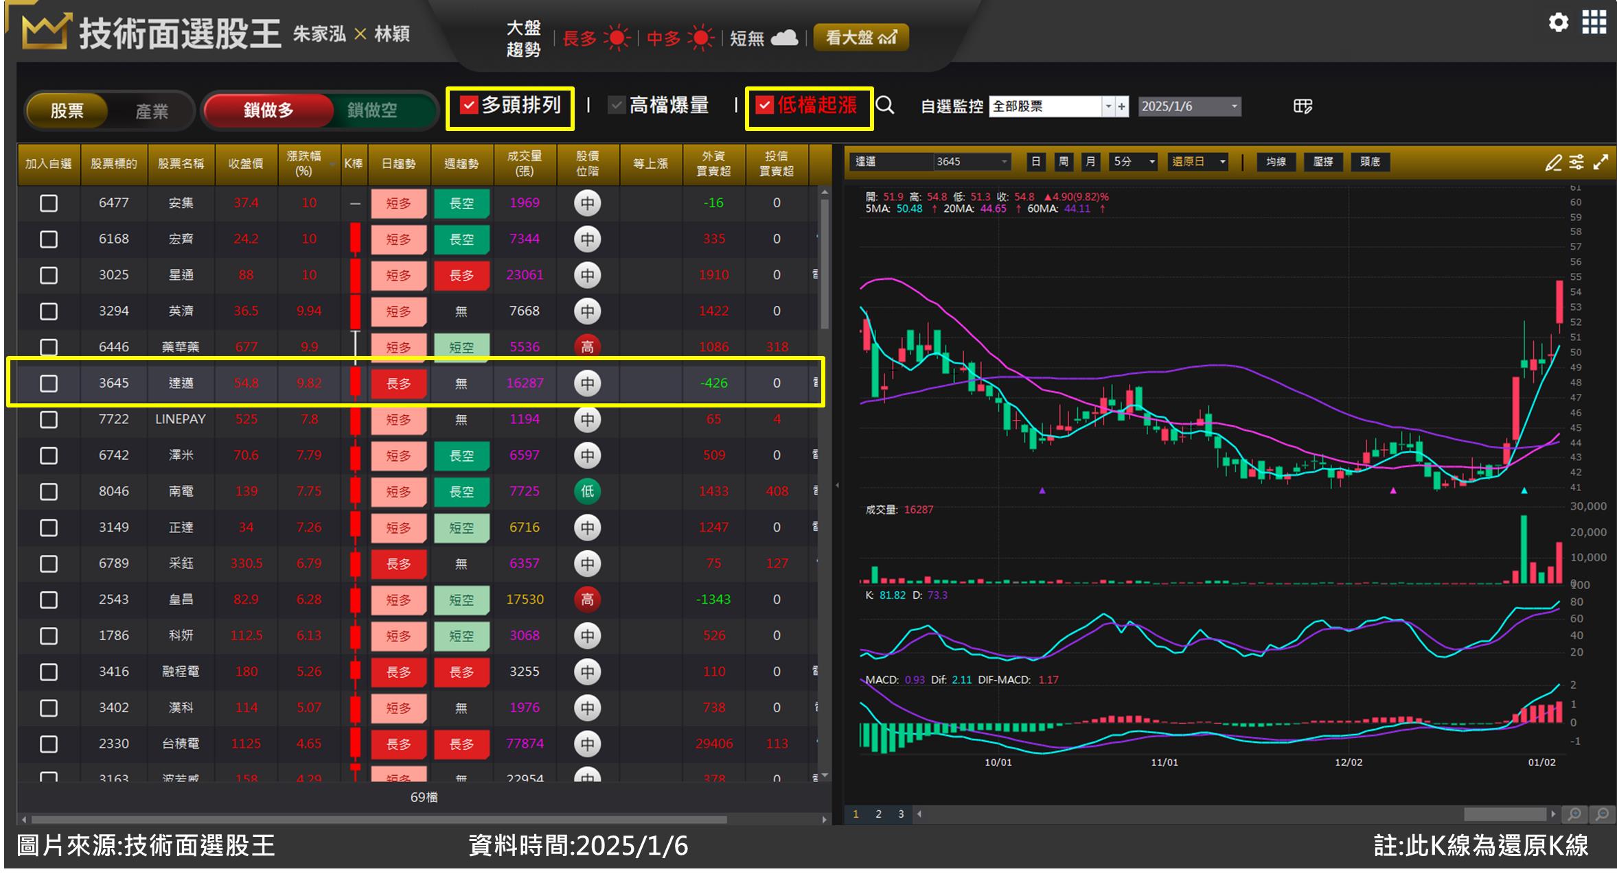Click the 長多 daily trend tag for 采鈺
Screen dimensions: 1617x876
(x=398, y=564)
